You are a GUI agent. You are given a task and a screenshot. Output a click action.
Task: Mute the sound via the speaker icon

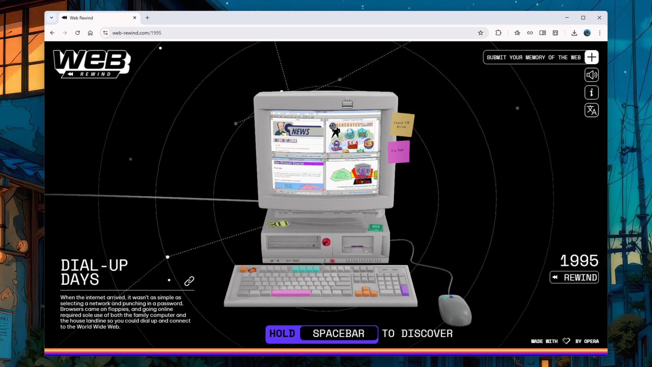pyautogui.click(x=591, y=75)
